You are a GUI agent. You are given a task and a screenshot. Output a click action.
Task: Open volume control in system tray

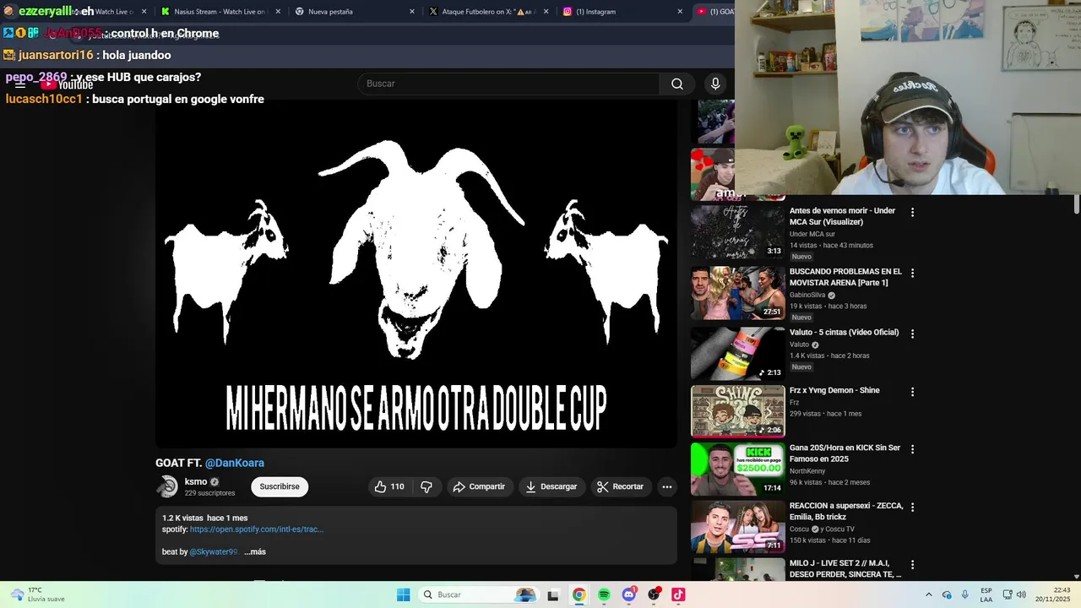coord(1021,594)
